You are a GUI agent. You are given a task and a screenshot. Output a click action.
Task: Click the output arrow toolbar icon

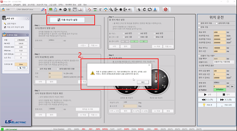click(x=125, y=9)
